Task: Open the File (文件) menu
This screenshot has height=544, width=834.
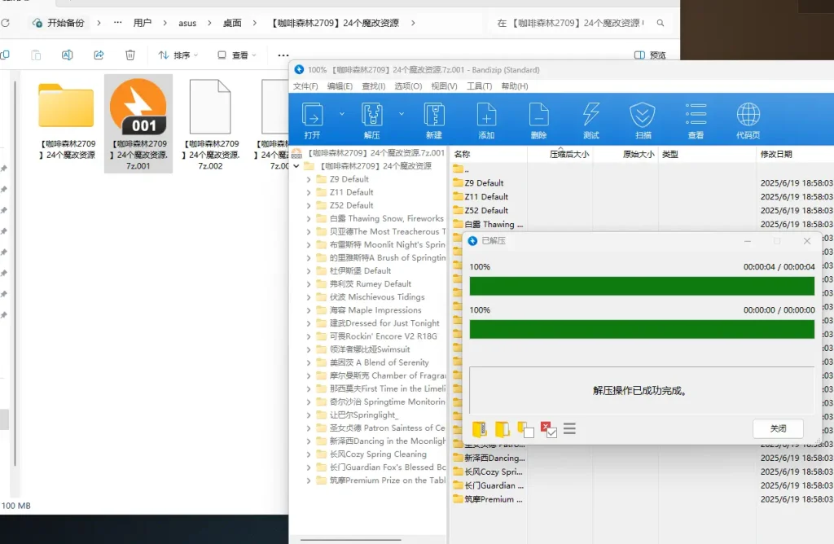Action: [x=305, y=86]
